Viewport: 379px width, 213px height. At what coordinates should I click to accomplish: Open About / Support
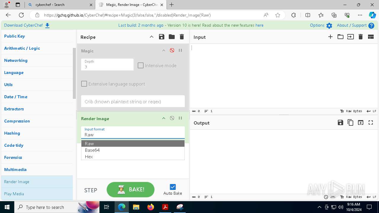tap(355, 25)
